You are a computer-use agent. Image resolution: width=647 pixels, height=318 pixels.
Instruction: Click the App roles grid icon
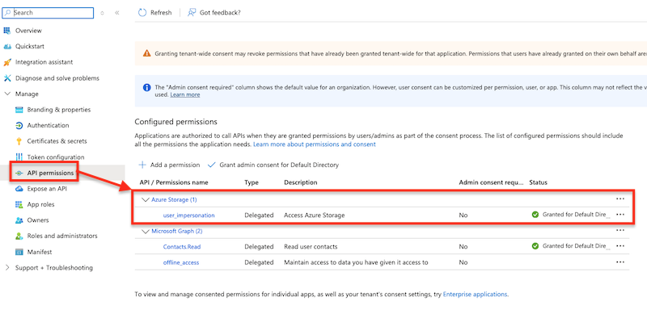19,204
